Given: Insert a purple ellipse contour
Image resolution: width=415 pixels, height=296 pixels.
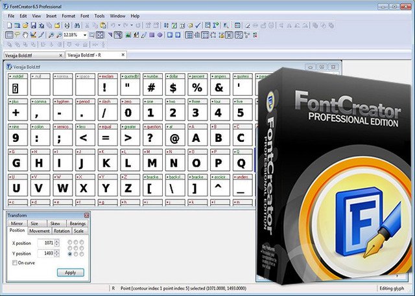Looking at the screenshot, I should (x=160, y=35).
